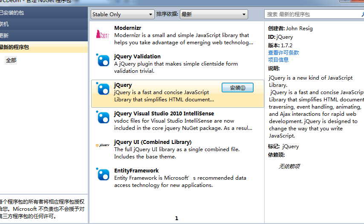364x224 pixels.
Task: Select the jQuery Validation package title
Action: (137, 56)
